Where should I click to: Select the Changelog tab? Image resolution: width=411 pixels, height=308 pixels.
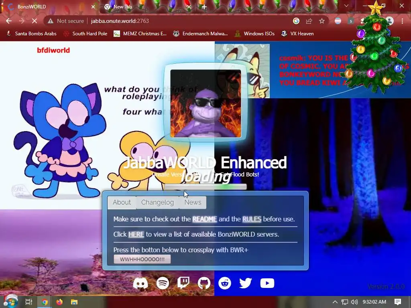pos(157,202)
